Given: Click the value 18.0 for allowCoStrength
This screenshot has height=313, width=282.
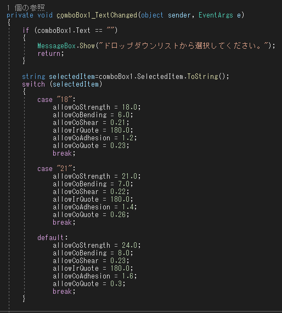Looking at the screenshot, I should coord(129,107).
